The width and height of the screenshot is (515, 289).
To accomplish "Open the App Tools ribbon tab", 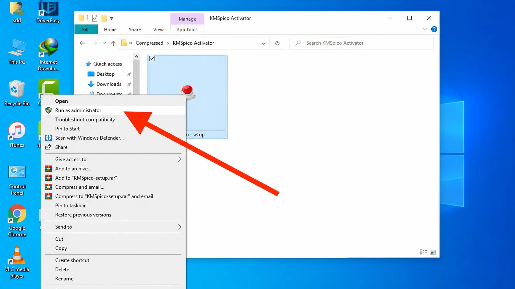I will 187,30.
